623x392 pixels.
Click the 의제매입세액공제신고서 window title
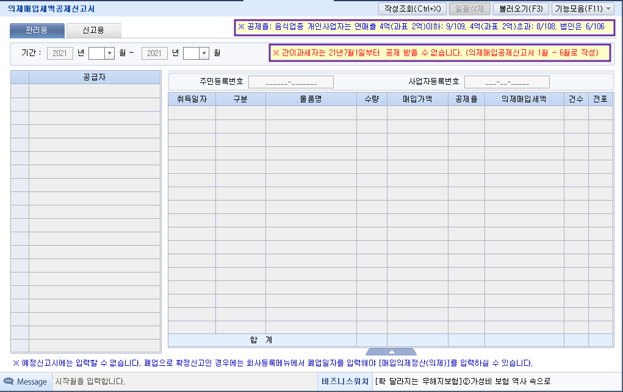pos(51,9)
